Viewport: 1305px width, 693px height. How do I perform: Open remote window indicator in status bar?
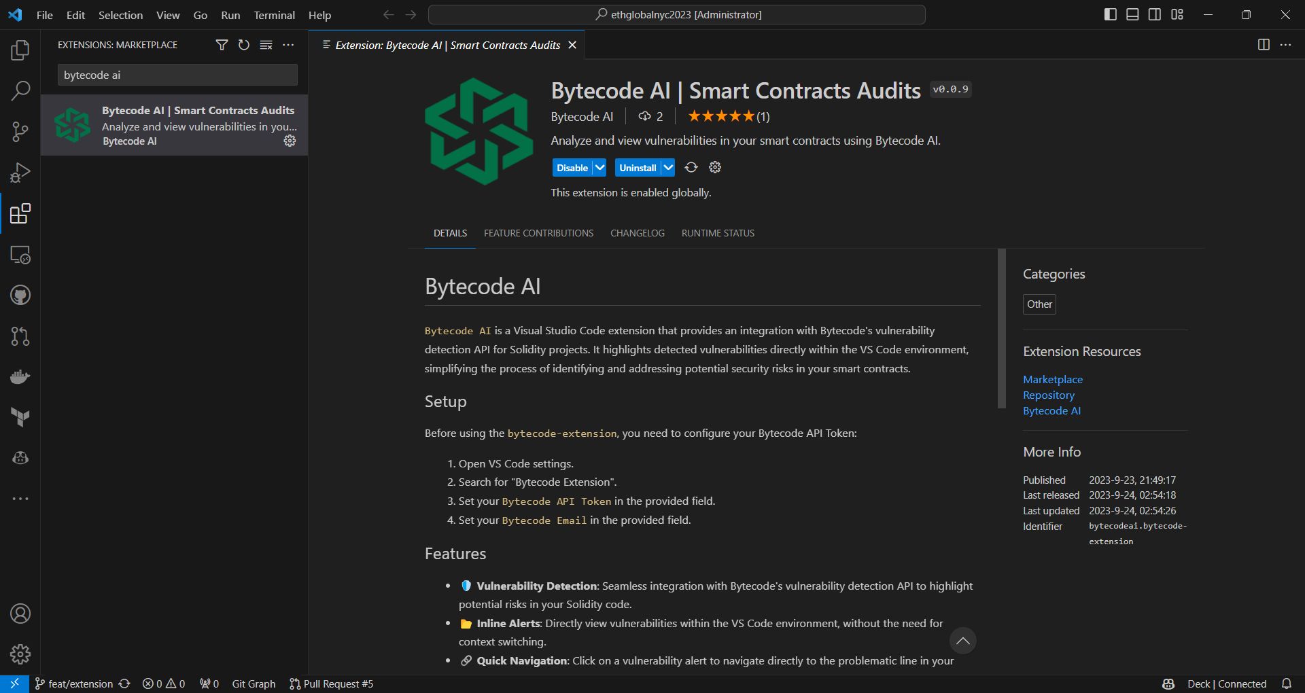[14, 683]
